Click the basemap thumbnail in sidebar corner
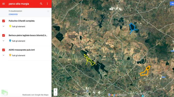Screen dimensions: 174x97 point(5,93)
